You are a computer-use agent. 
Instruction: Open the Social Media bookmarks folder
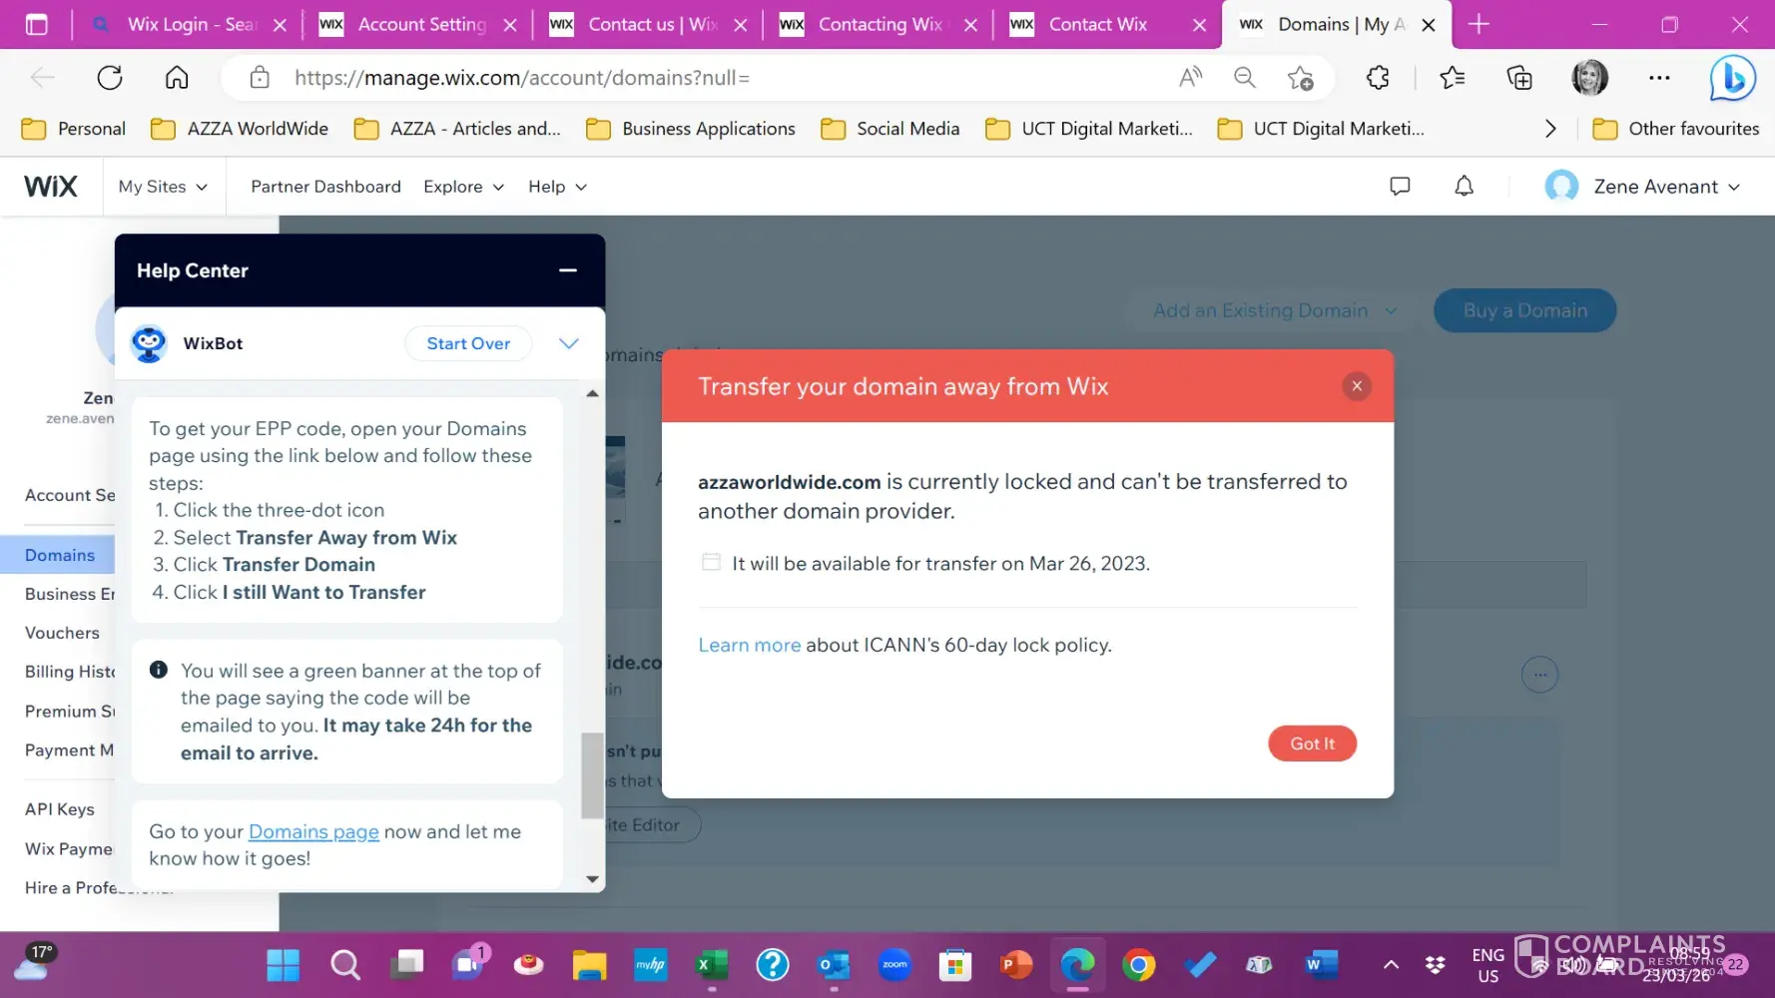tap(890, 129)
